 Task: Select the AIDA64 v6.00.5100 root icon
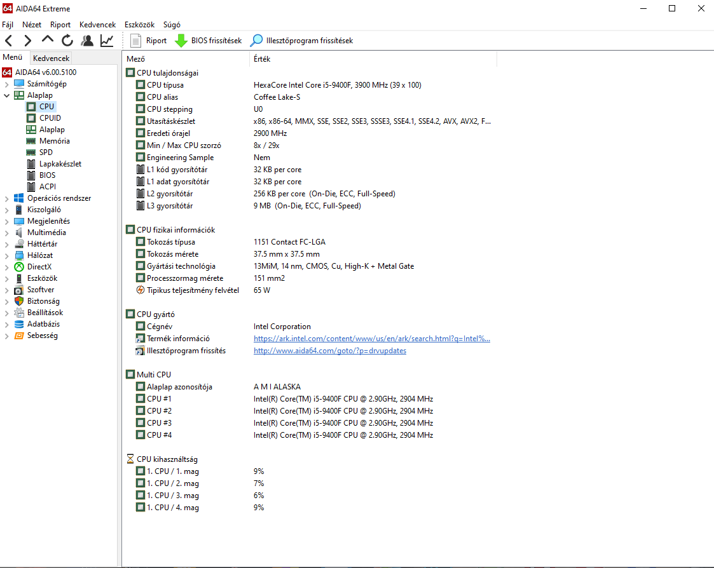point(7,72)
